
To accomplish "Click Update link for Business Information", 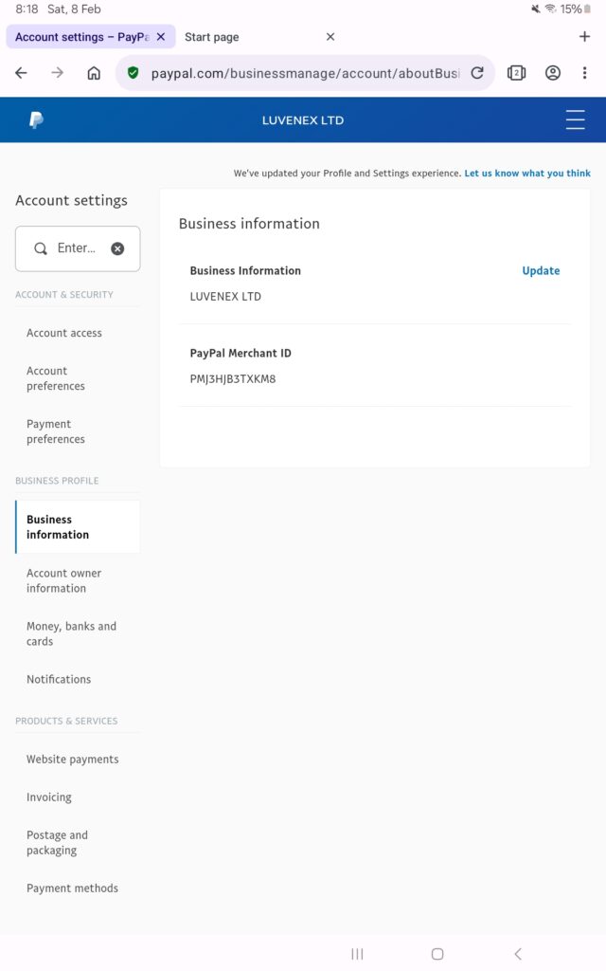I will (x=541, y=270).
